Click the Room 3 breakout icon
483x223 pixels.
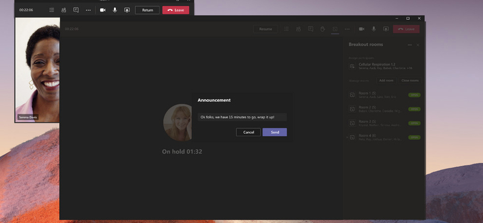(x=352, y=123)
